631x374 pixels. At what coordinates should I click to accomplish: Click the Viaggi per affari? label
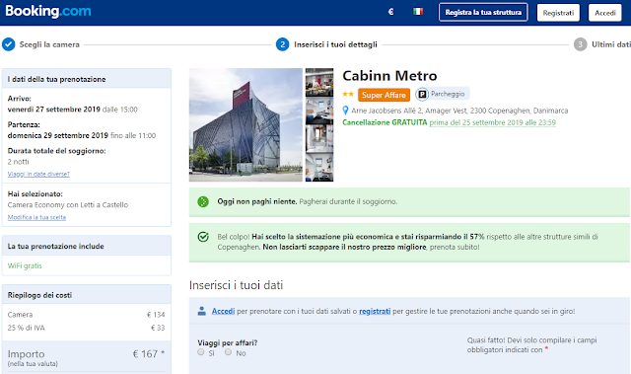tap(228, 343)
